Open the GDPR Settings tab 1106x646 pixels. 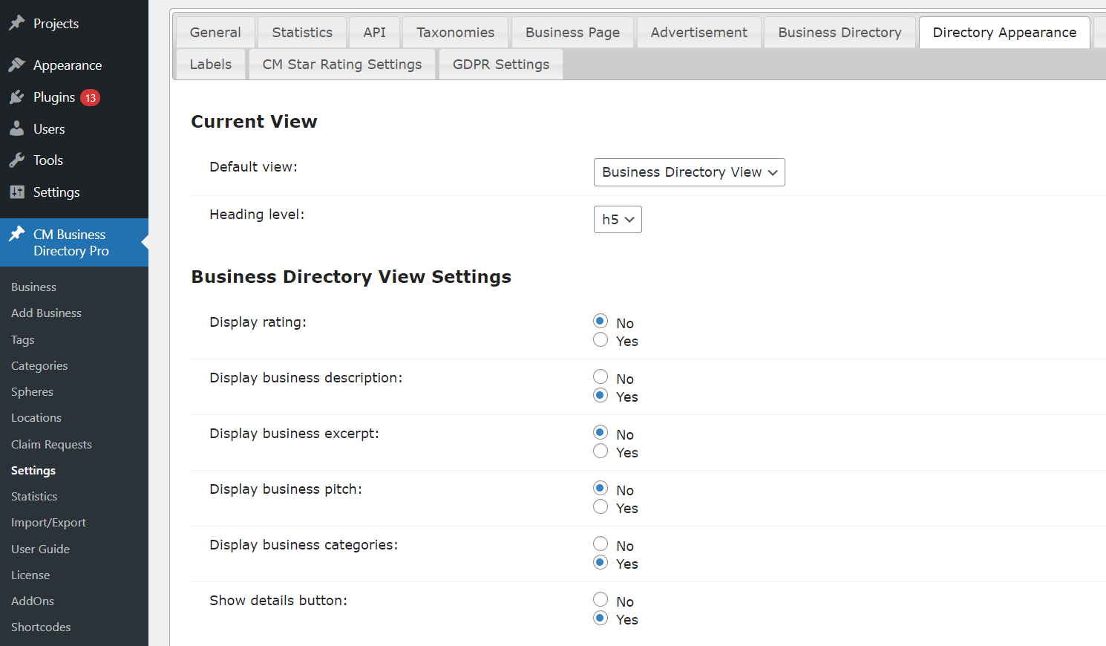tap(500, 65)
